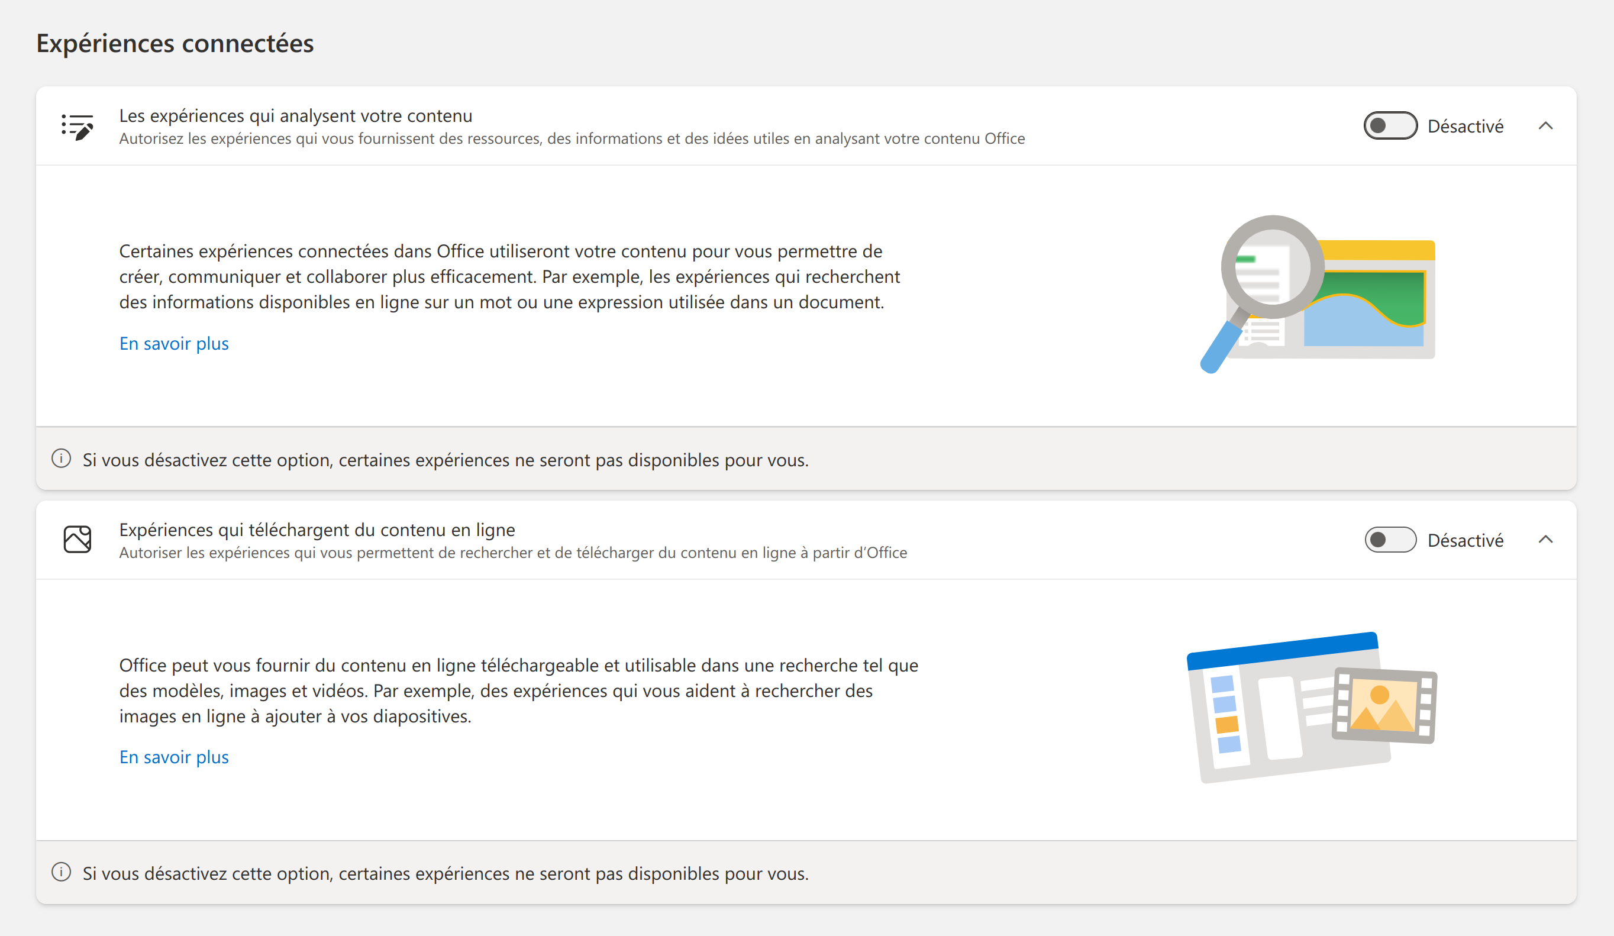Click the content analysis description paragraph
This screenshot has height=936, width=1614.
pyautogui.click(x=509, y=276)
